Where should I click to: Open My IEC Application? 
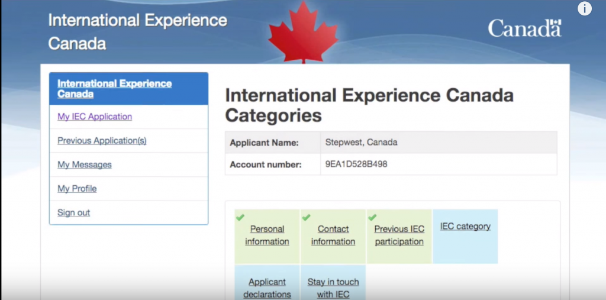(x=95, y=117)
